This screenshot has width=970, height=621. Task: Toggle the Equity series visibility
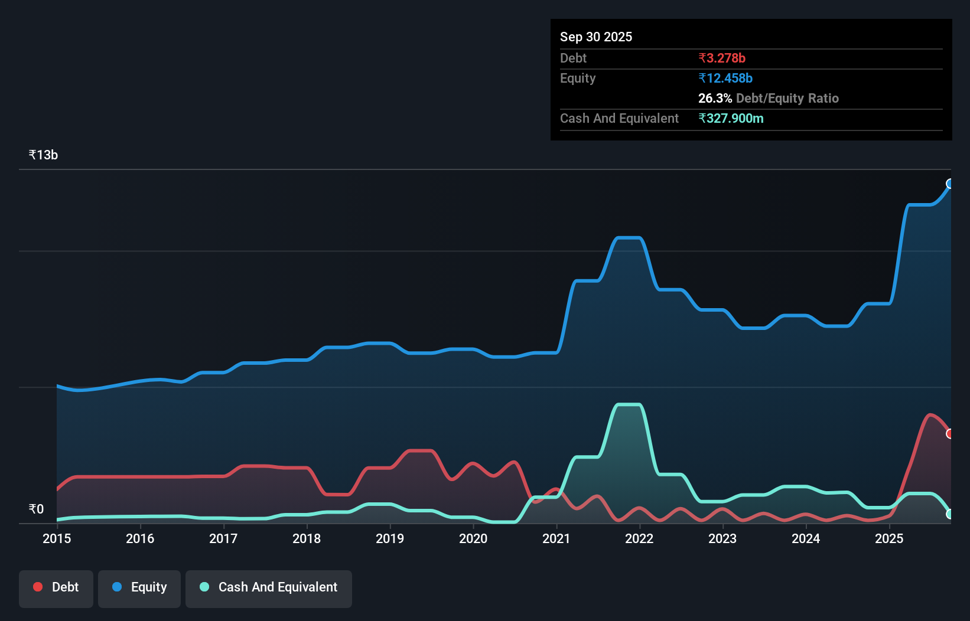pos(139,587)
